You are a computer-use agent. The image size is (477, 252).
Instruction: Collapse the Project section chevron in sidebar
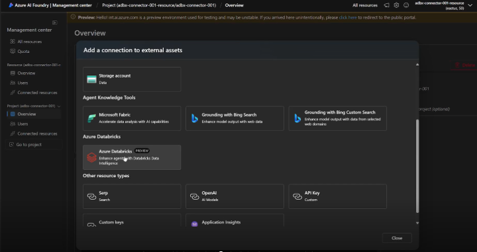(59, 106)
